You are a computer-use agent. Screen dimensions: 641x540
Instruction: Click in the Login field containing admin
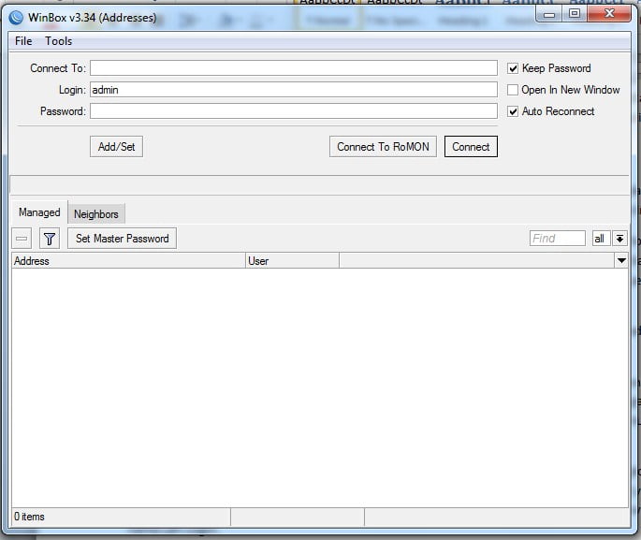click(x=294, y=90)
